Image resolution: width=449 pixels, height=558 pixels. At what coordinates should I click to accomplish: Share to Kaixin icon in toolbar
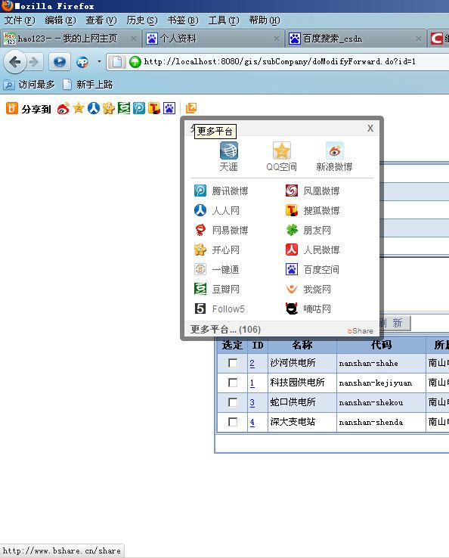pyautogui.click(x=109, y=108)
